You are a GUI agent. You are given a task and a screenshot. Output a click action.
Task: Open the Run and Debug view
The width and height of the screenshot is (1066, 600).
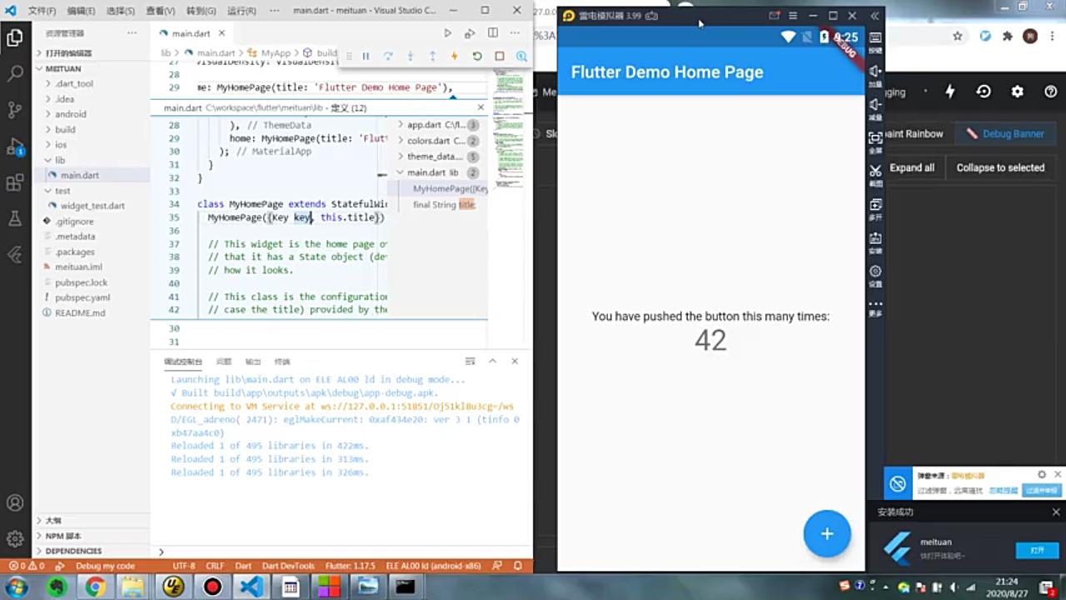15,147
